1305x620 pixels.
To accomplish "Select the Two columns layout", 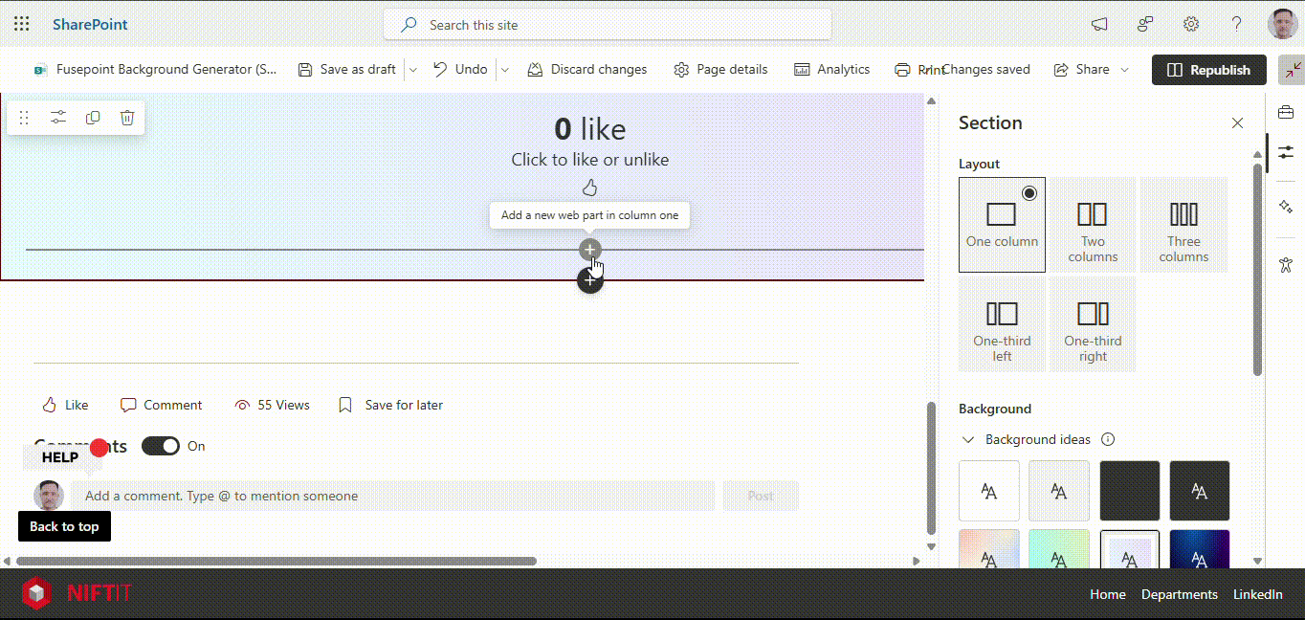I will (1093, 225).
